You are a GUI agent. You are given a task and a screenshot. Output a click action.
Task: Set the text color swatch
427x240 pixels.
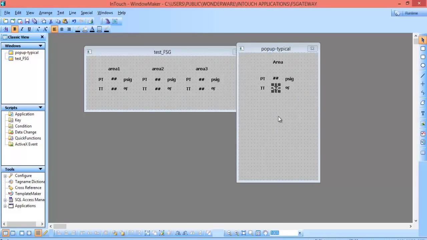[x=92, y=29]
